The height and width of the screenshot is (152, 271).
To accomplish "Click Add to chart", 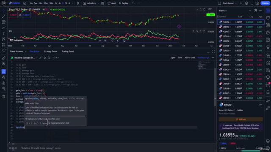I will pyautogui.click(x=190, y=58).
